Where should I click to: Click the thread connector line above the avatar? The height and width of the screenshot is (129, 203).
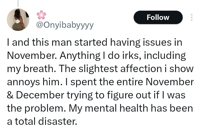[18, 3]
